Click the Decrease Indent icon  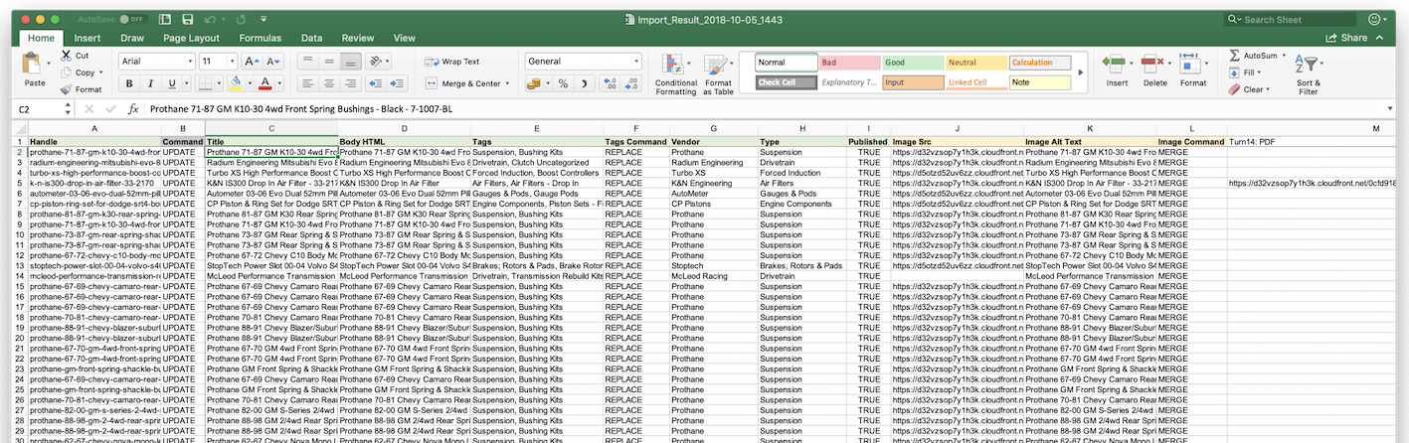(376, 83)
